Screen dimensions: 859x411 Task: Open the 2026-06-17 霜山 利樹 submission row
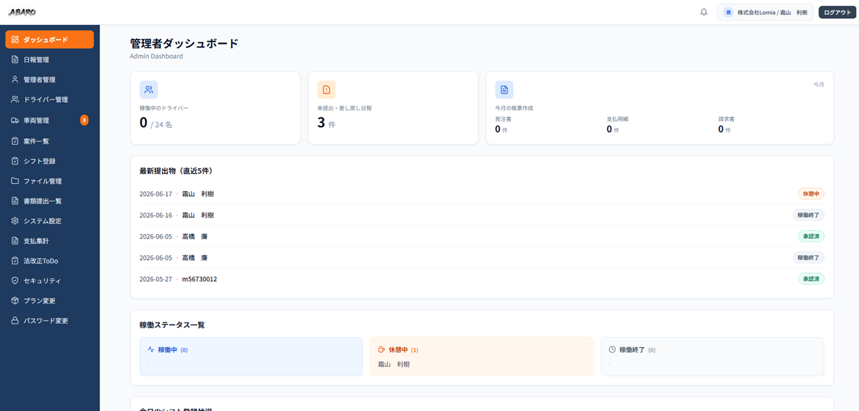point(482,194)
